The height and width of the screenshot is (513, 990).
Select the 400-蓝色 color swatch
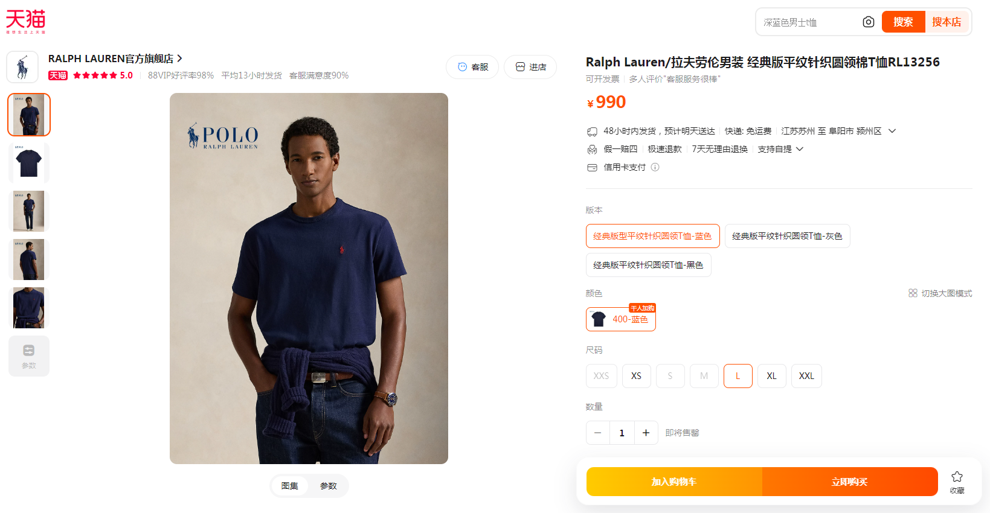coord(621,319)
